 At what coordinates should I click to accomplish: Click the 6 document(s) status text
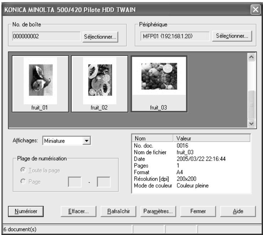click(20, 229)
